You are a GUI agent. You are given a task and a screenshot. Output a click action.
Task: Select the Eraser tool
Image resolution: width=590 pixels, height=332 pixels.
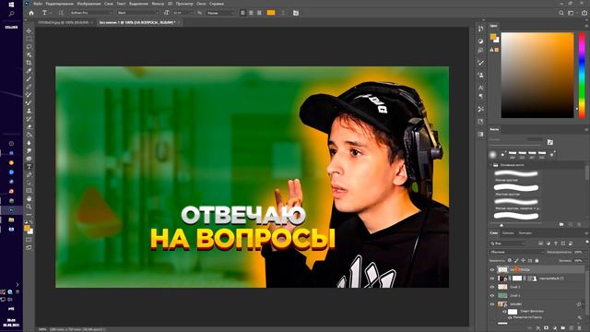[x=29, y=127]
